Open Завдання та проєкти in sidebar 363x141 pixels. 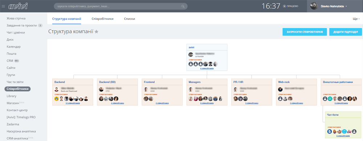click(22, 26)
